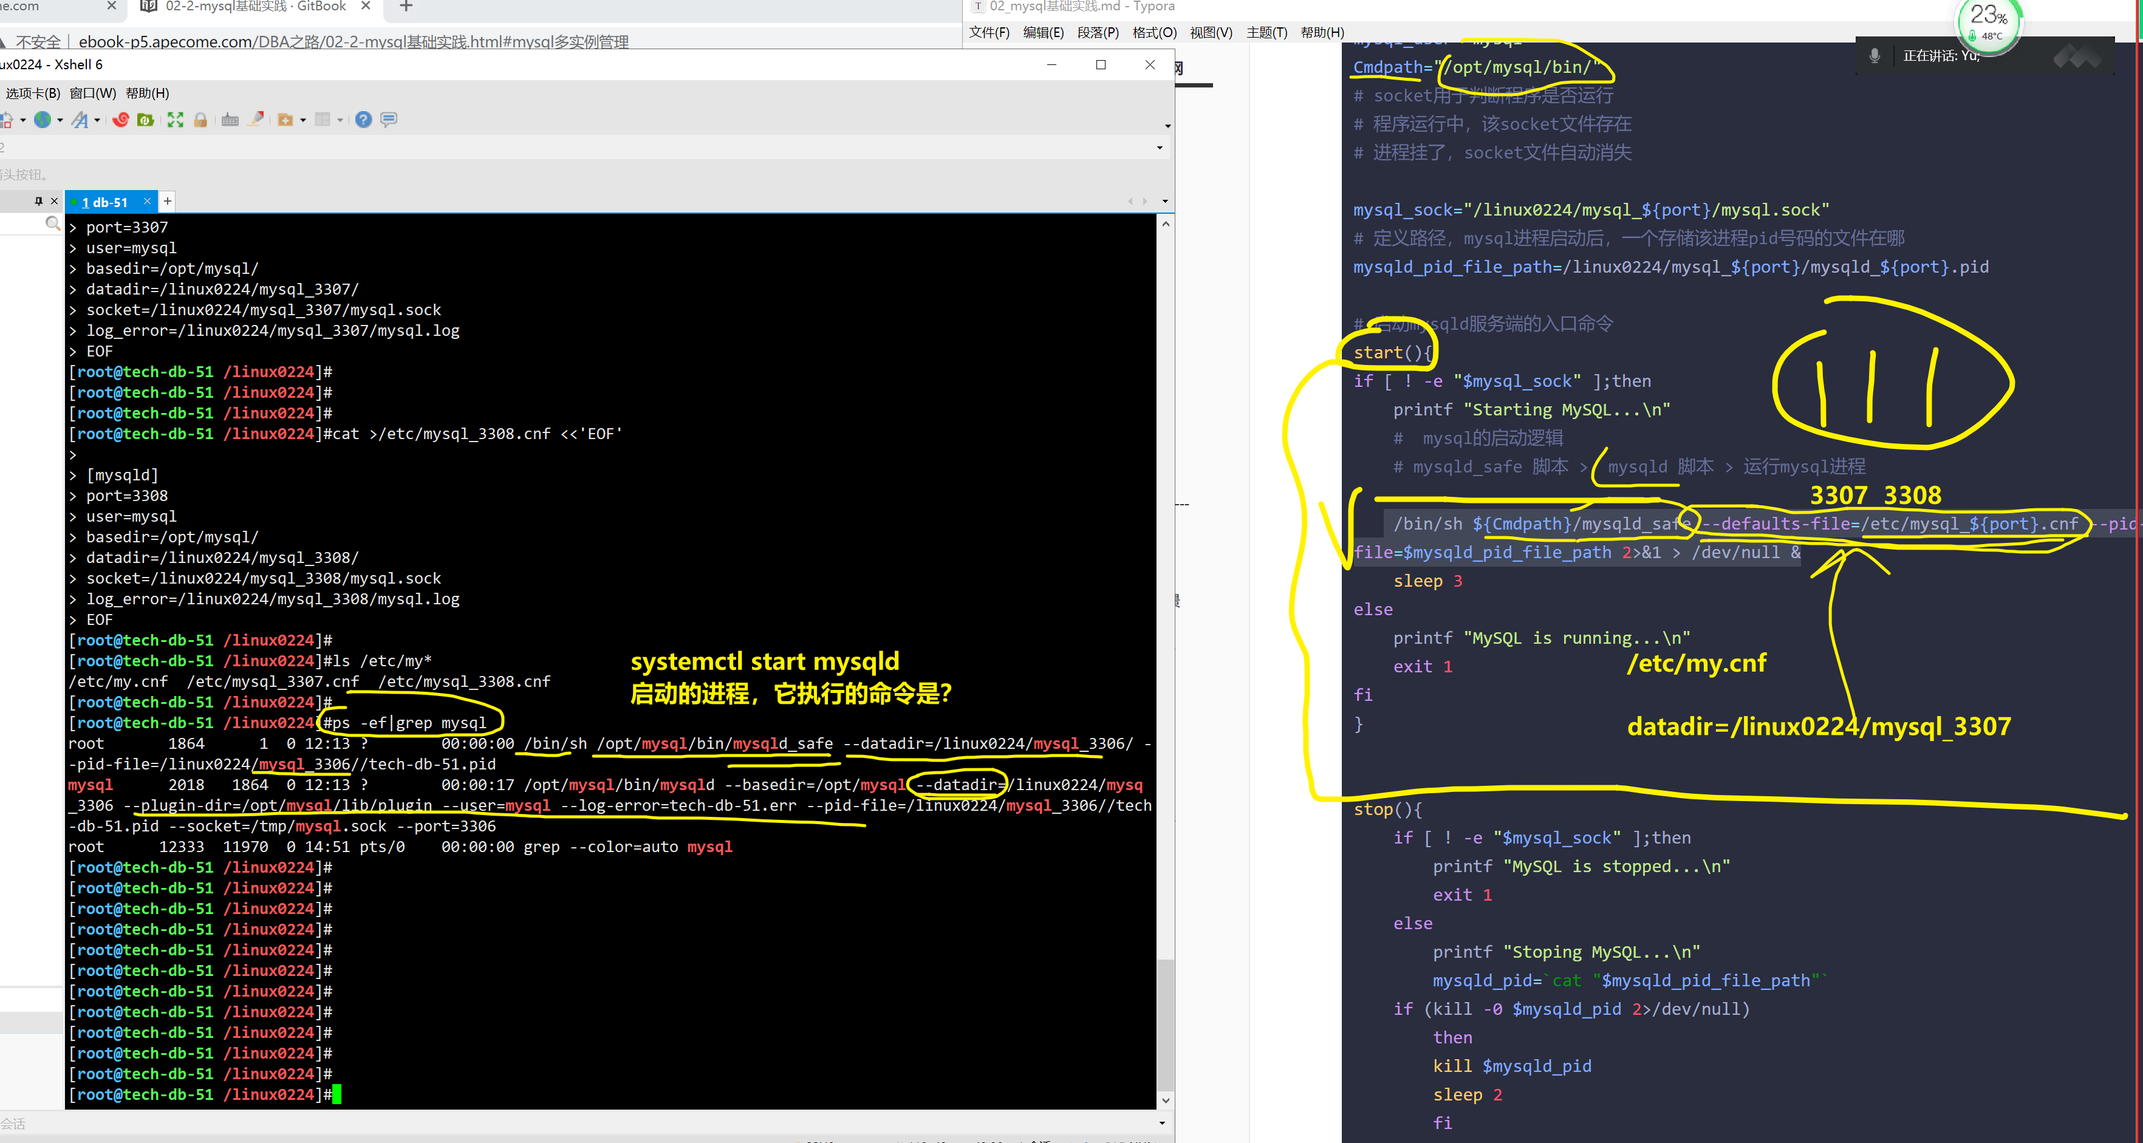Click the last terminal prompt with the cursor
Screen dimensions: 2143x1143
[x=205, y=1095]
